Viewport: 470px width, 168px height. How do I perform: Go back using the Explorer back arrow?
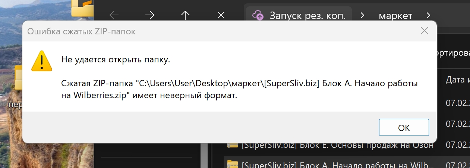(114, 15)
